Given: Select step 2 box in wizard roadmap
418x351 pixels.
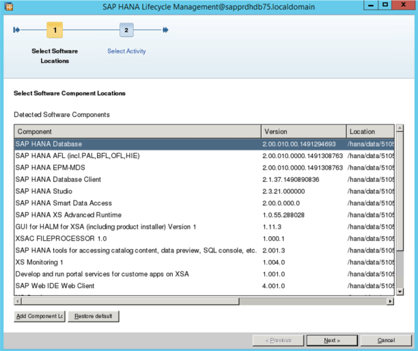Looking at the screenshot, I should tap(126, 30).
